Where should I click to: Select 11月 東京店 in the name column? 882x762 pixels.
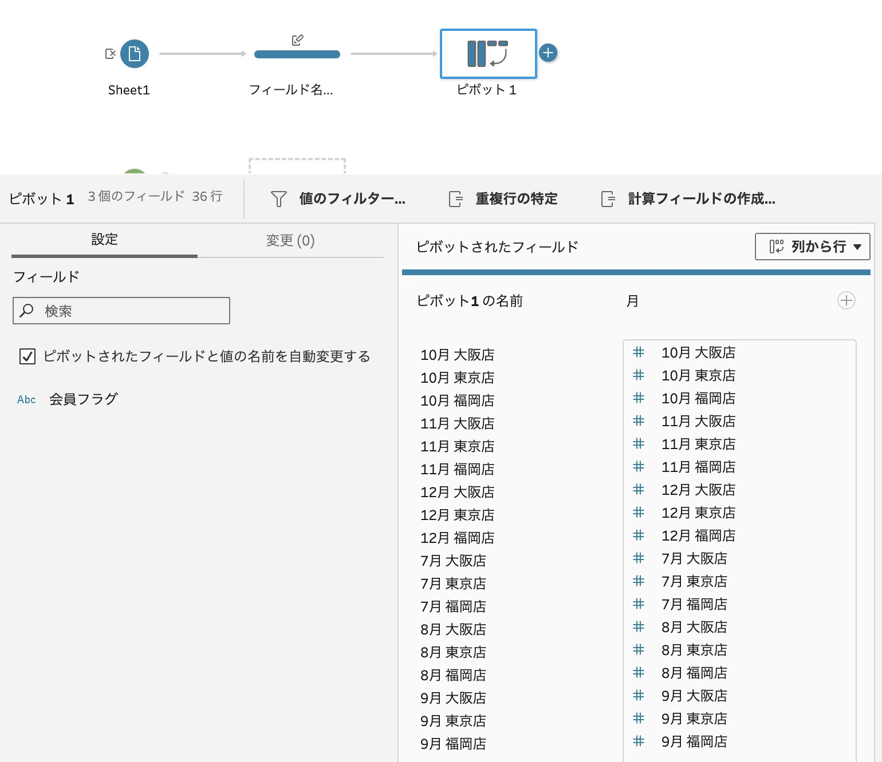(x=458, y=446)
